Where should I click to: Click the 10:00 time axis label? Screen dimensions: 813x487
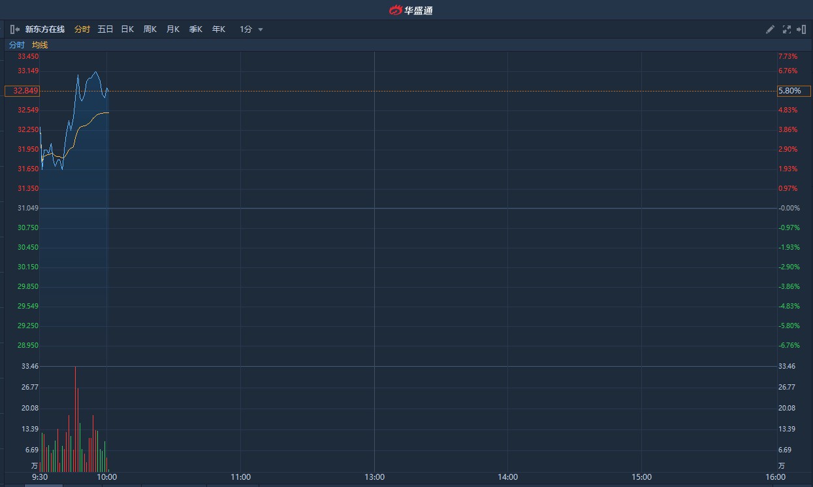point(107,477)
